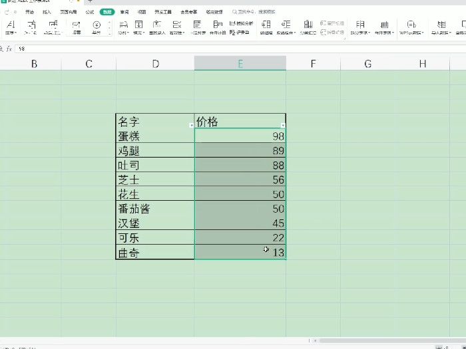Select column H header
Image resolution: width=466 pixels, height=349 pixels.
coord(422,64)
